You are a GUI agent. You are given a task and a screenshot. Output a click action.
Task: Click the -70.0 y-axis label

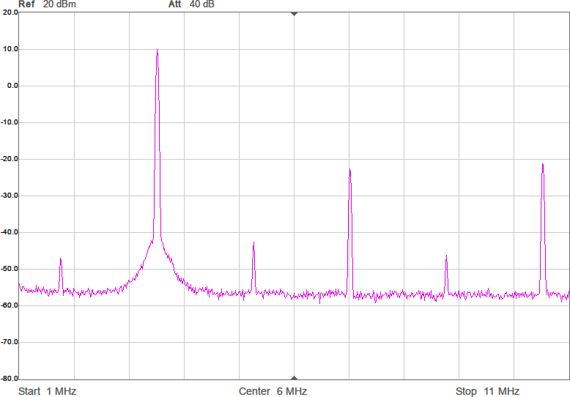[10, 342]
